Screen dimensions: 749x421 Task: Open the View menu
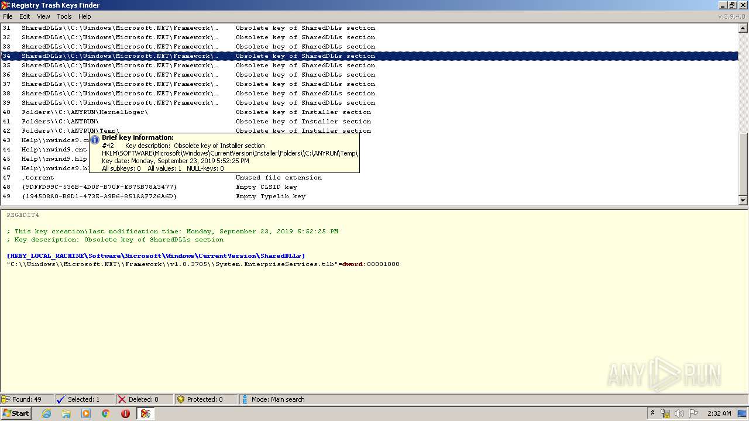click(x=44, y=16)
